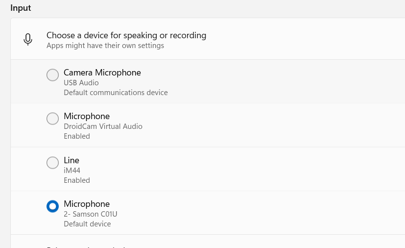Image resolution: width=405 pixels, height=248 pixels.
Task: Click the 'iM44' description text
Action: click(x=72, y=171)
